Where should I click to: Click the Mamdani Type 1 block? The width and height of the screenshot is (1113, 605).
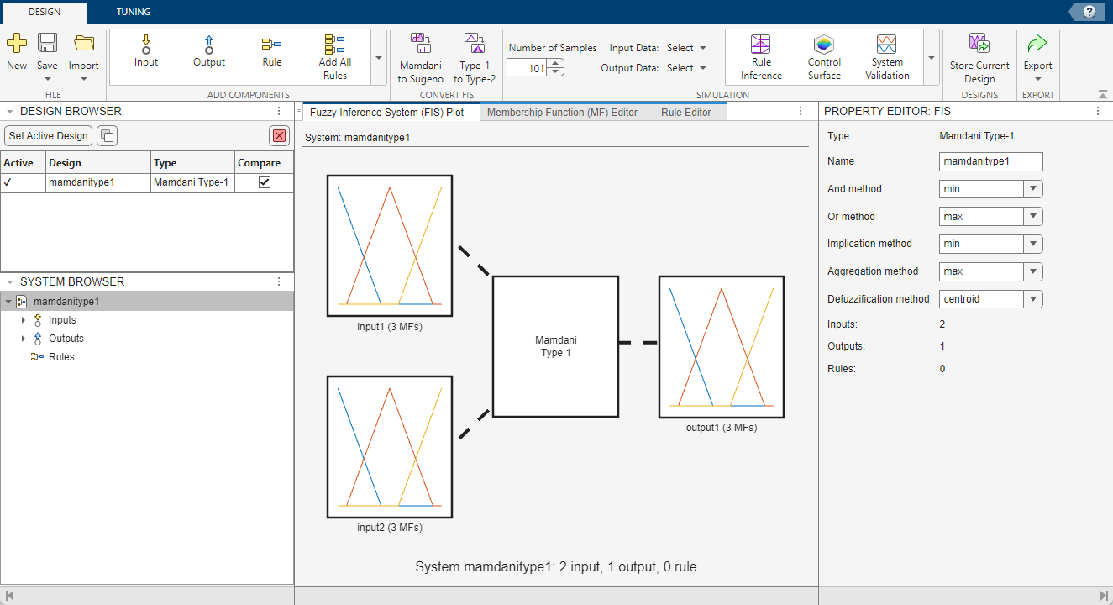point(556,347)
